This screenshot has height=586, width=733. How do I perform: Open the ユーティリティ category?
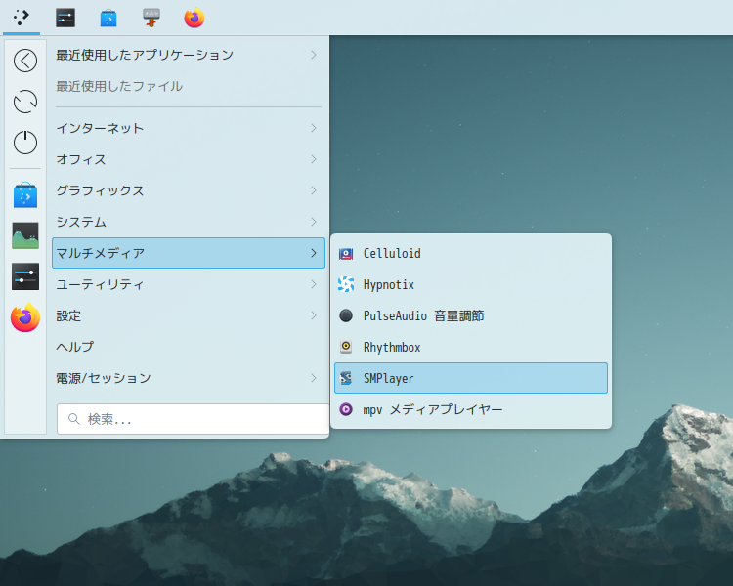coord(189,284)
